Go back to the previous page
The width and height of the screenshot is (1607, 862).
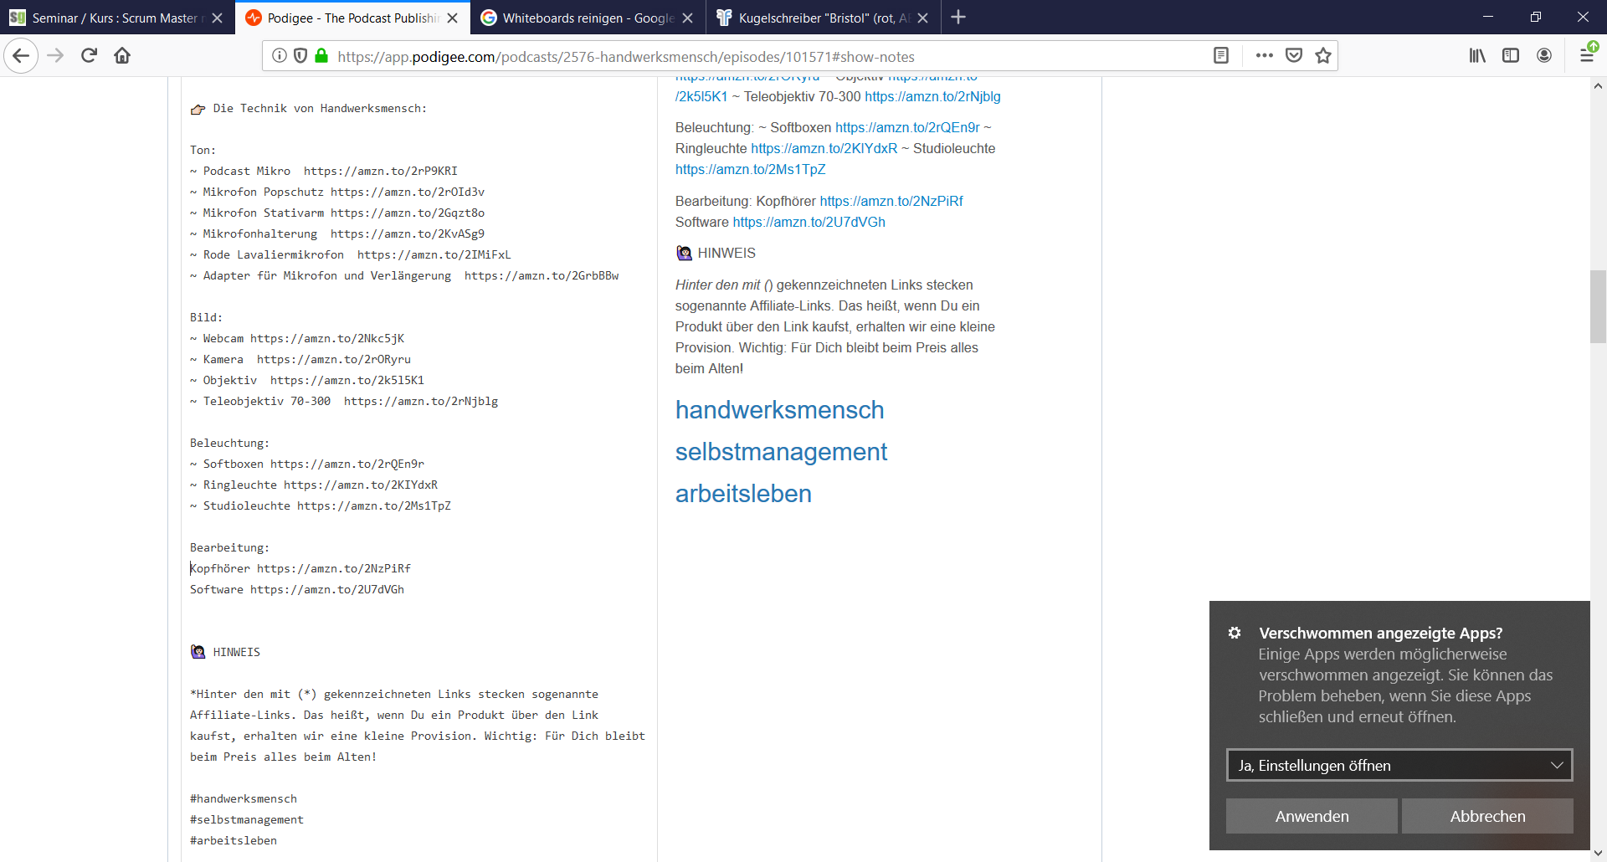(21, 56)
